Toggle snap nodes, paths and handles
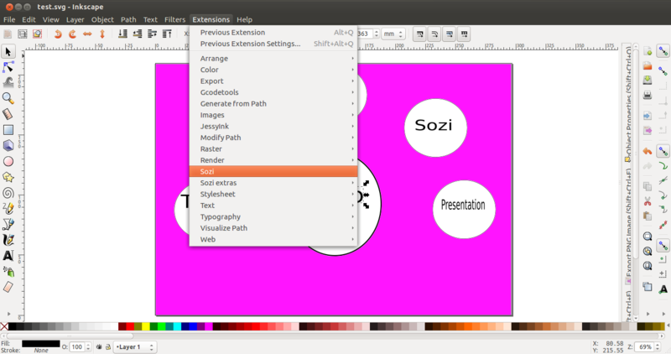 click(663, 151)
